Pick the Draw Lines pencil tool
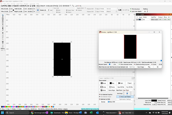The height and width of the screenshot is (115, 172). 3,16
